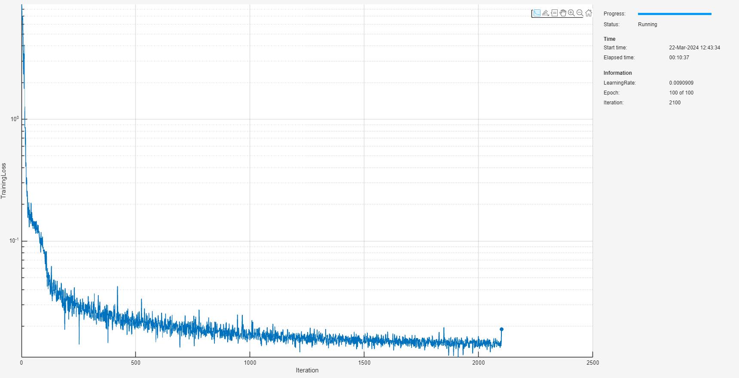This screenshot has width=739, height=378.
Task: Click the 'Progress:' label
Action: [614, 14]
